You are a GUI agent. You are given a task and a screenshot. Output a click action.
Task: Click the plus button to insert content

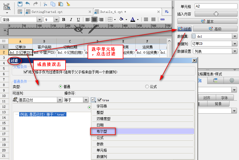pyautogui.click(x=216, y=14)
